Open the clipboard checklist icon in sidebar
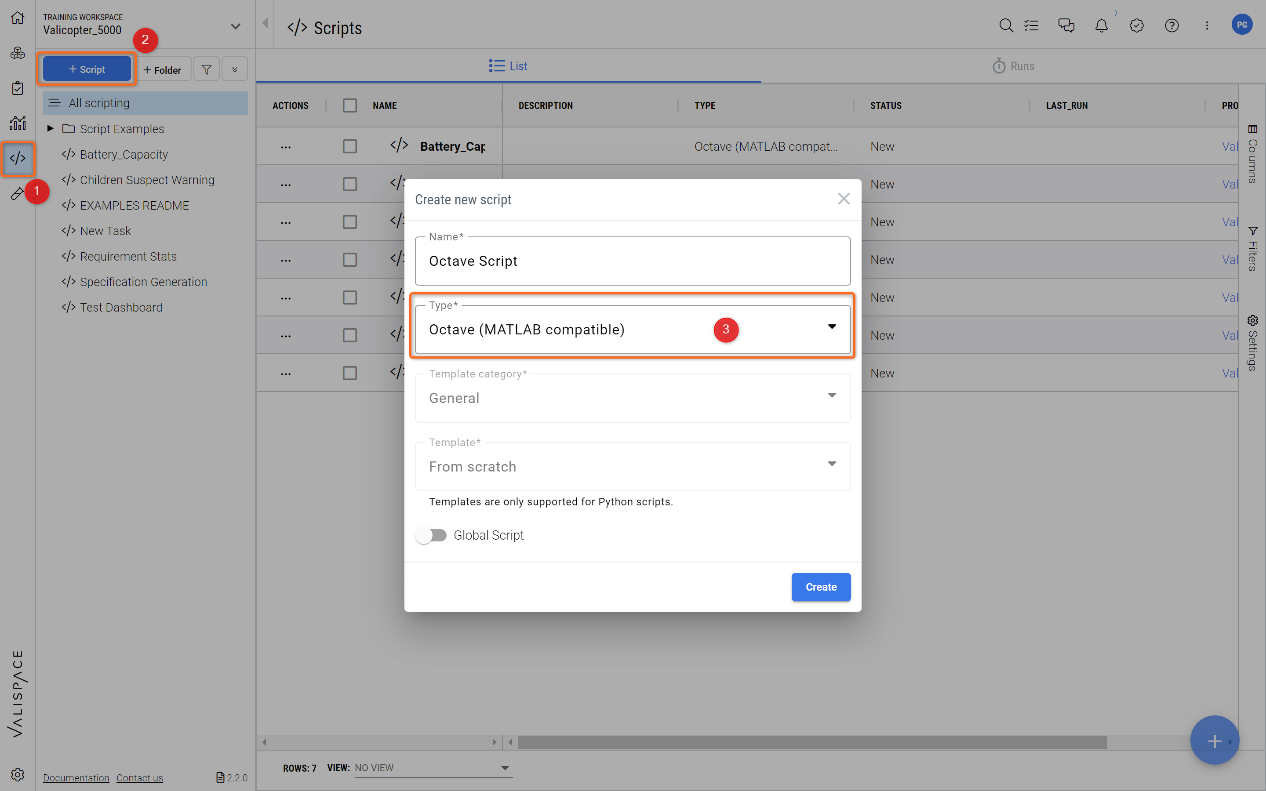The height and width of the screenshot is (791, 1266). click(x=17, y=88)
